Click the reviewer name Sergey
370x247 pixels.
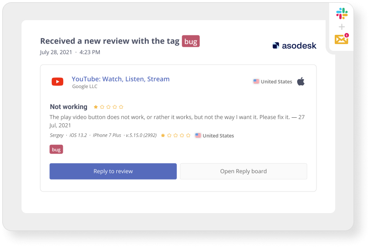click(57, 135)
